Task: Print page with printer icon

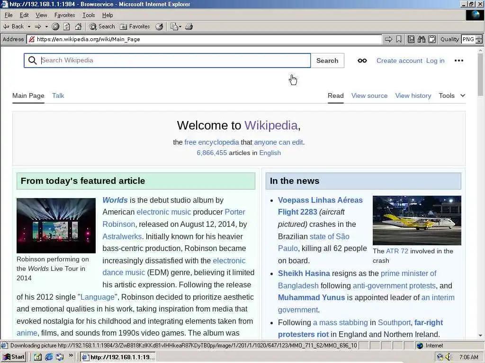Action: tap(189, 26)
